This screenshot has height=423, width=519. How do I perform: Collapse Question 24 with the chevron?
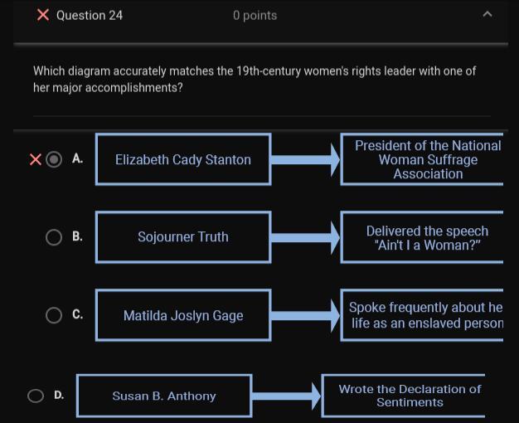(x=487, y=14)
